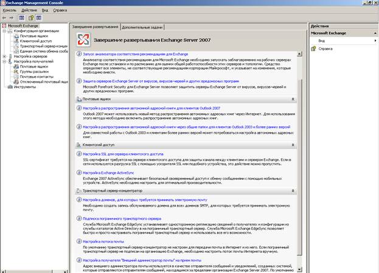Switch to the Дополнительные задачи tab
Screen dimensions: 379x273
(x=142, y=27)
